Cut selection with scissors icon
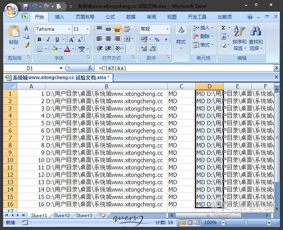The width and height of the screenshot is (283, 230). (26, 28)
